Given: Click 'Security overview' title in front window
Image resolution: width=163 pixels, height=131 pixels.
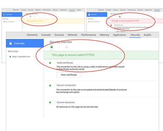Looking at the screenshot, I should 61,42.
